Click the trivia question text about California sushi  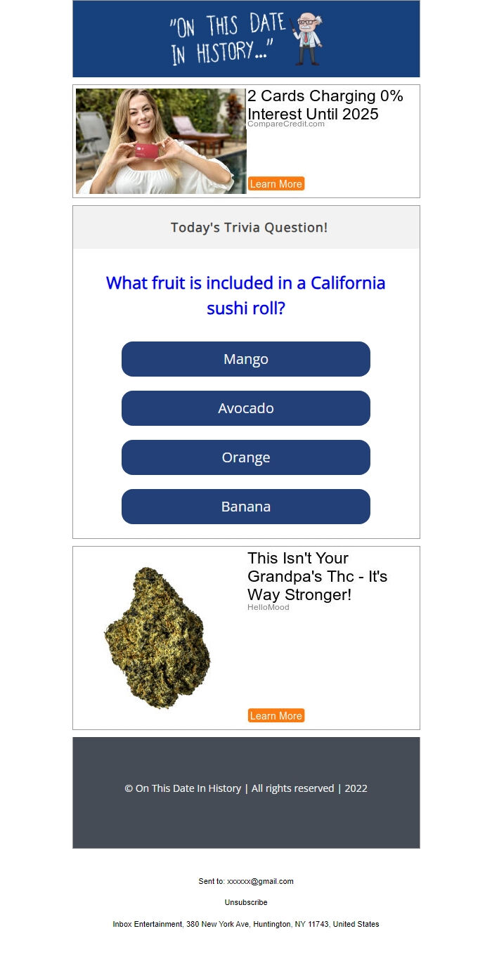click(245, 295)
